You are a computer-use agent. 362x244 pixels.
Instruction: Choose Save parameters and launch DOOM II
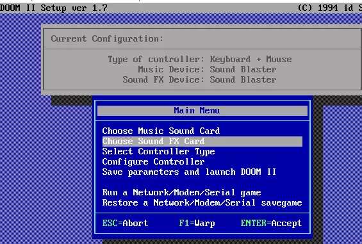tap(189, 172)
